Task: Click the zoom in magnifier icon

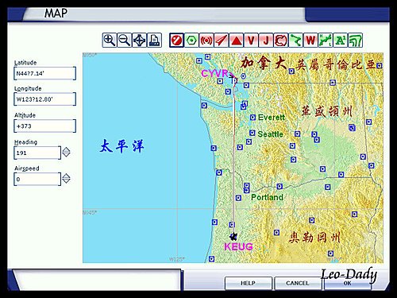Action: click(x=110, y=41)
